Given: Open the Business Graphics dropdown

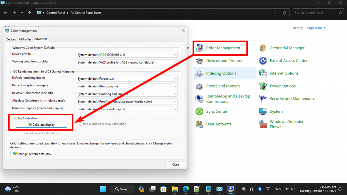Looking at the screenshot, I should click(x=127, y=109).
